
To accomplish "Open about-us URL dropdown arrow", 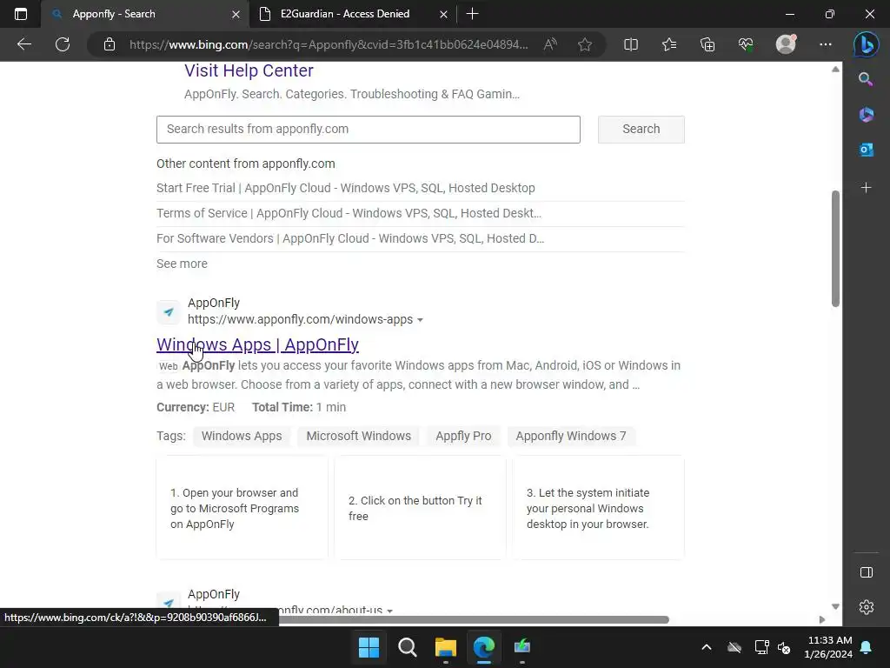I will [x=389, y=611].
